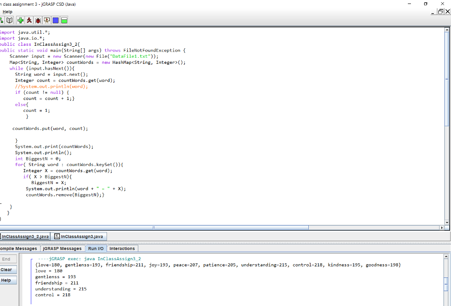Click the green plus Compile button

[x=20, y=20]
